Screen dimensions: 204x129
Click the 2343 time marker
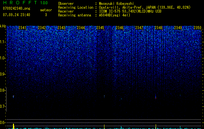61,28
